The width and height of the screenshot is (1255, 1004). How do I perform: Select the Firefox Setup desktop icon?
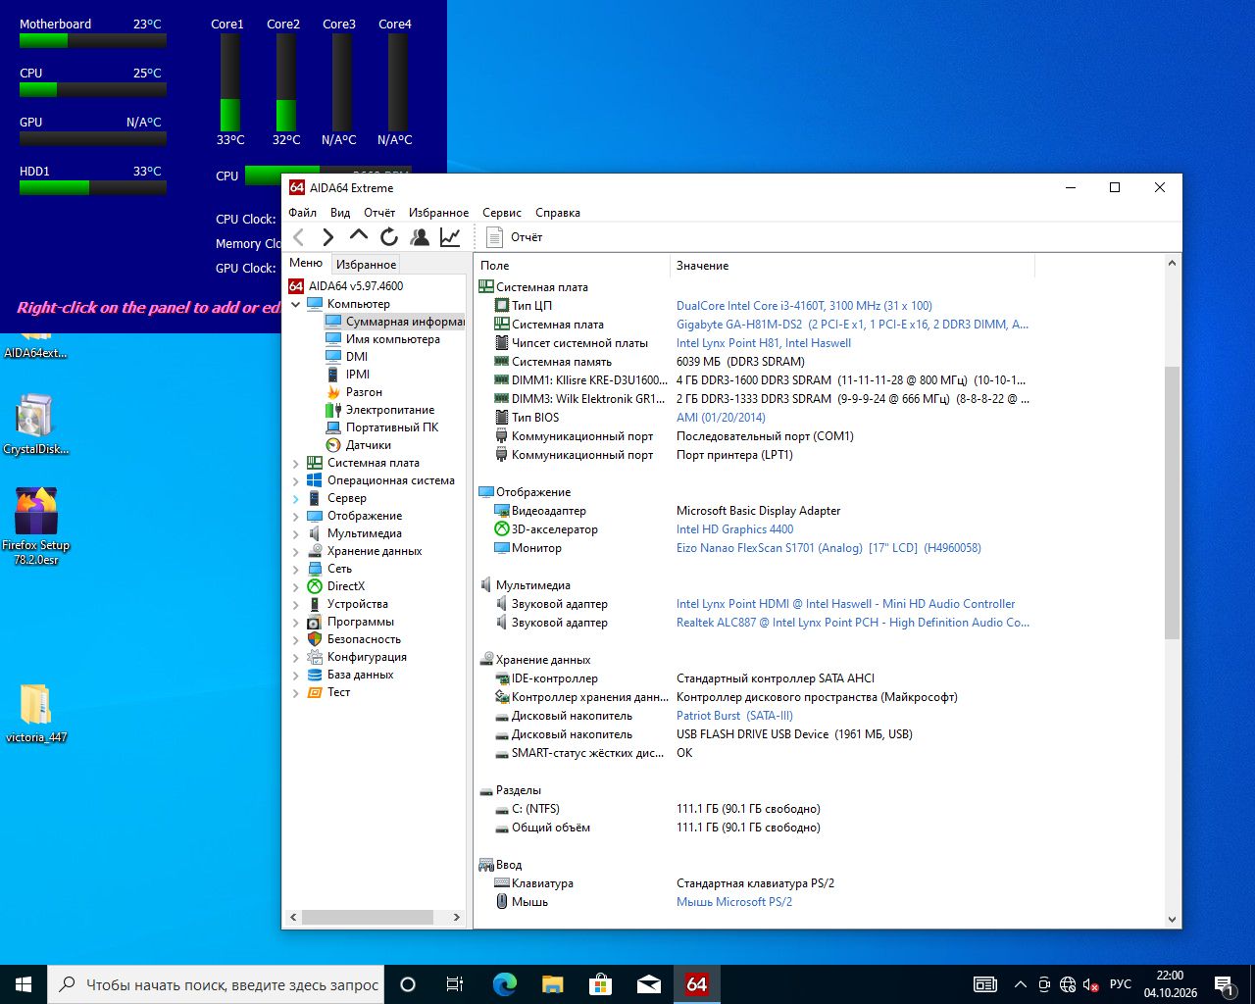click(x=36, y=527)
